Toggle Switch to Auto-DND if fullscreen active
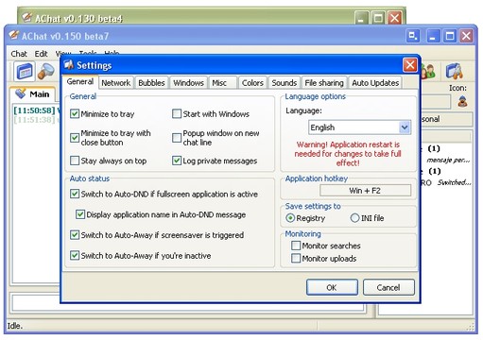This screenshot has height=340, width=483. pyautogui.click(x=75, y=194)
